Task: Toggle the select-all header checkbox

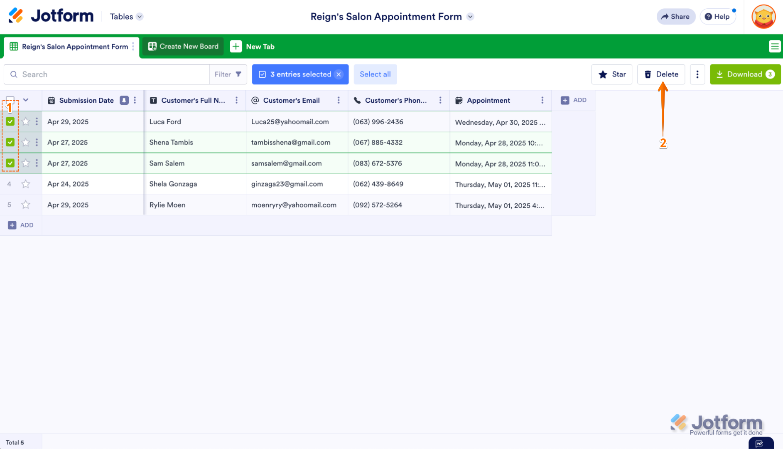Action: 10,100
